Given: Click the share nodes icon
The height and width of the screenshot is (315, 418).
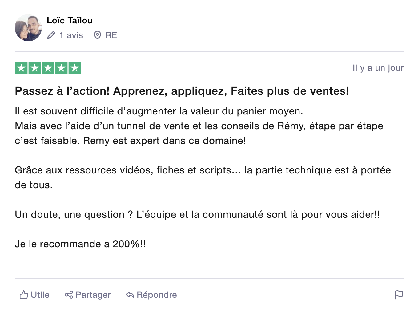Looking at the screenshot, I should (69, 295).
